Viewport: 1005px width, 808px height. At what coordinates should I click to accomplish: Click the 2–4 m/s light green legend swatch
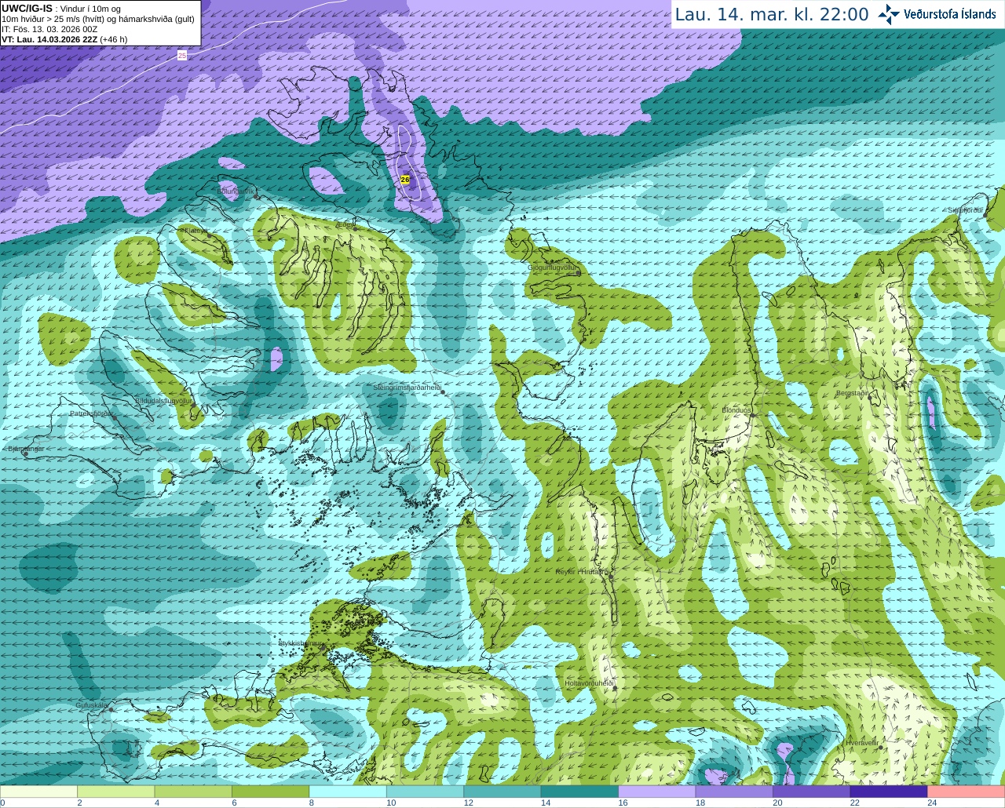pos(115,792)
